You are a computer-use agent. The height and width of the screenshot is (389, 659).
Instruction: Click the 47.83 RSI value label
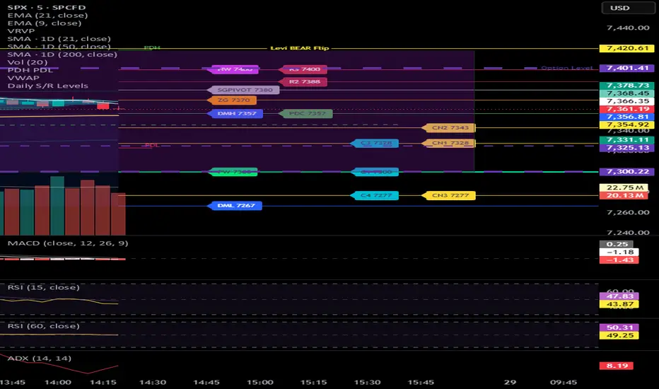[619, 296]
